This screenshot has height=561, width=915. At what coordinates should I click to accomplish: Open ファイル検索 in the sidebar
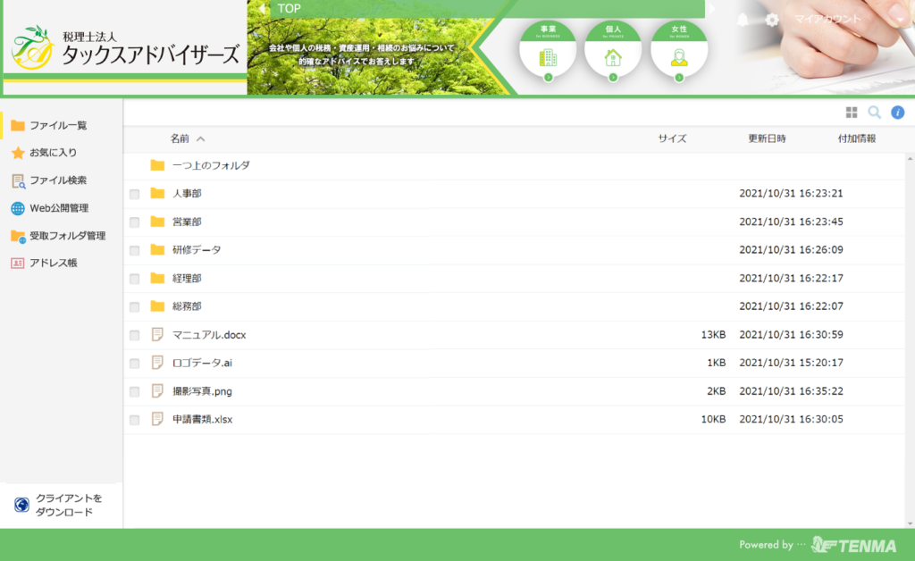pos(58,180)
